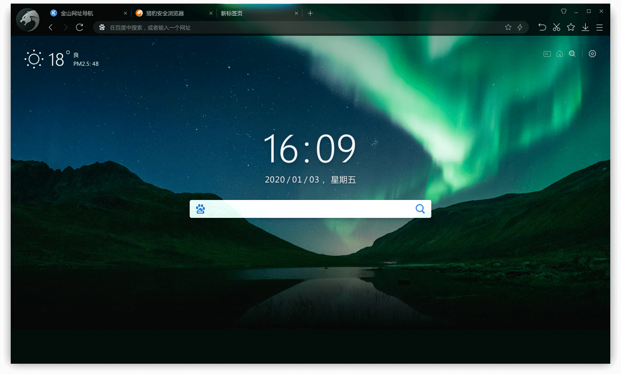Go back with the back arrow
The height and width of the screenshot is (374, 621).
tap(51, 28)
